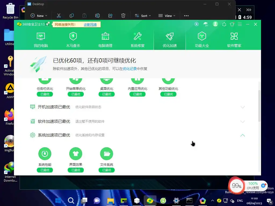This screenshot has height=206, width=275.
Task: Click 已最优 under 界面效果
Action: coord(76,170)
